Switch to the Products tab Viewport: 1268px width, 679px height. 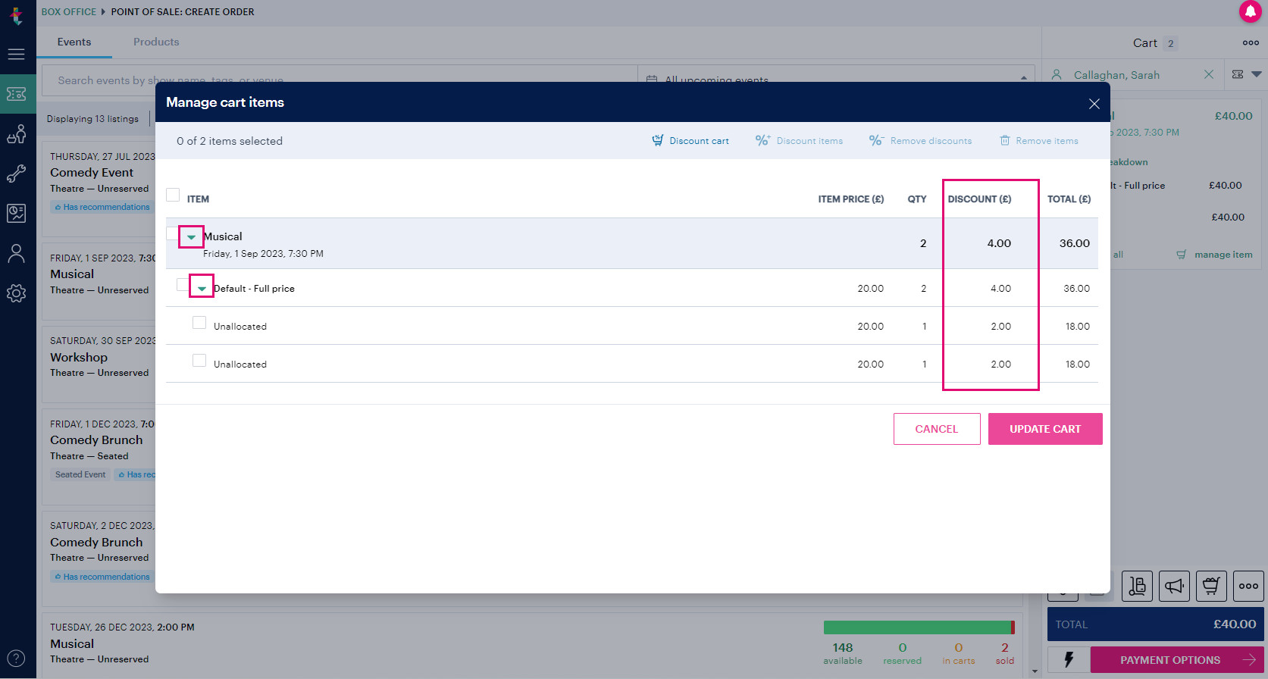(156, 42)
